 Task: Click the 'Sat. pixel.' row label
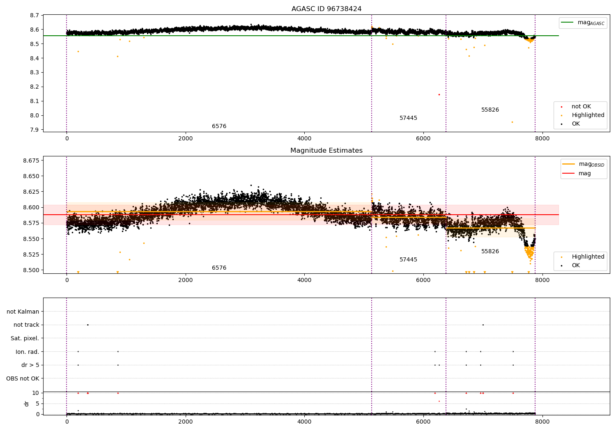click(25, 338)
